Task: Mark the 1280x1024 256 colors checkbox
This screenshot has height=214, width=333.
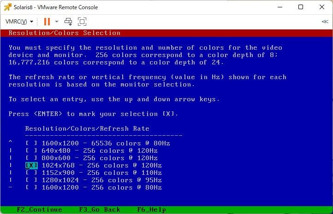Action: coord(31,180)
